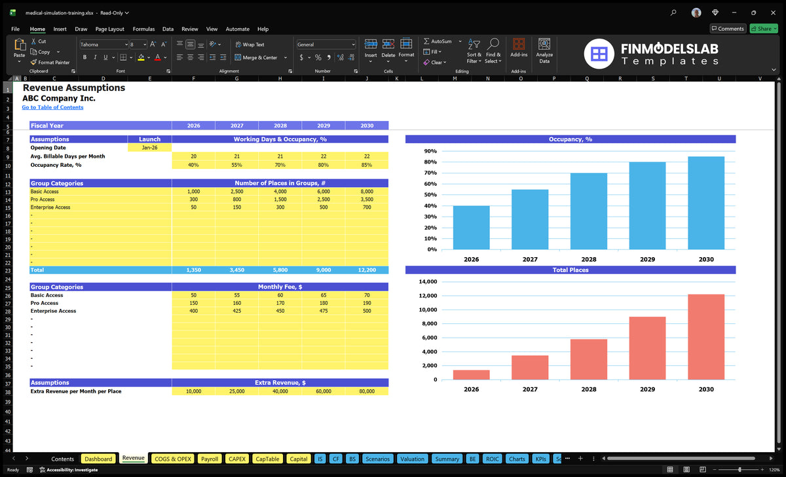The height and width of the screenshot is (477, 786).
Task: Apply percent style format
Action: pos(318,58)
